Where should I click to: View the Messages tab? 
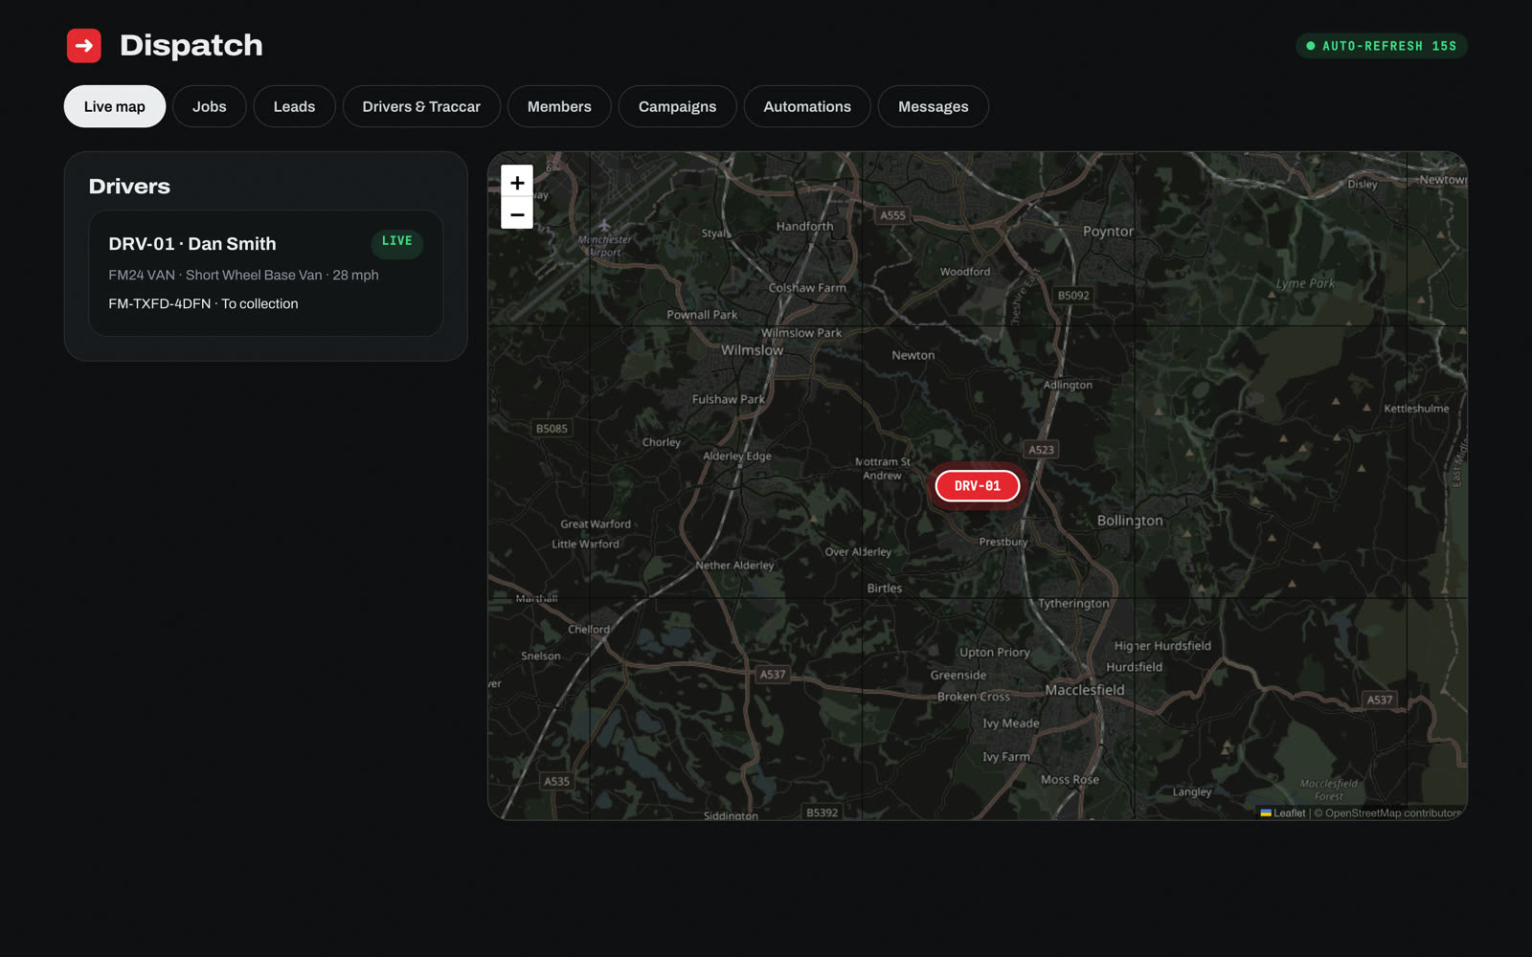(934, 106)
